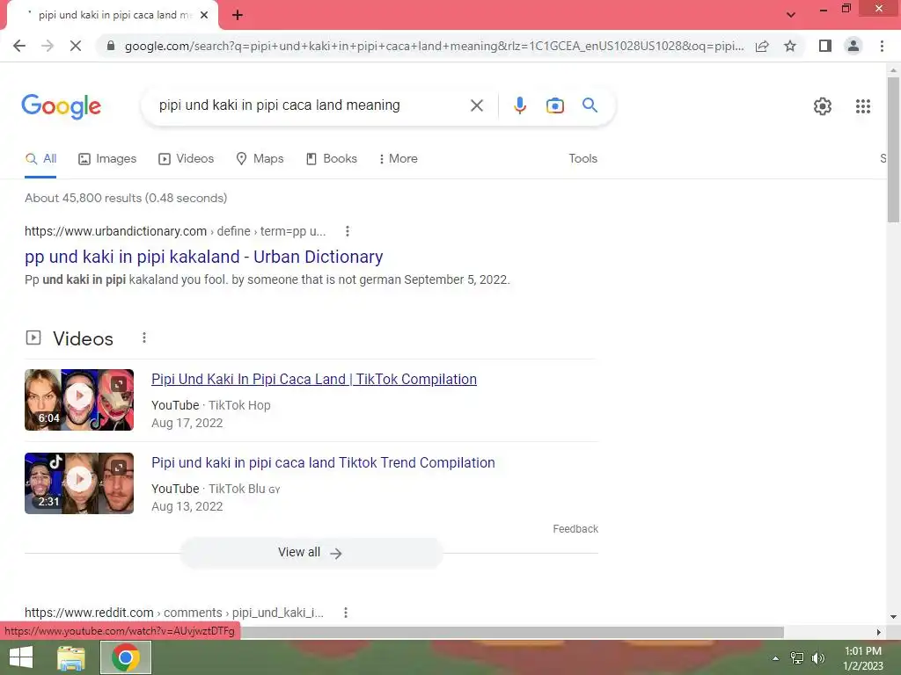
Task: Bookmark this page with the star
Action: 790,46
